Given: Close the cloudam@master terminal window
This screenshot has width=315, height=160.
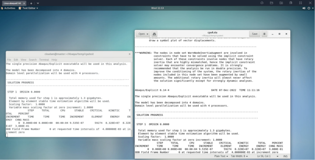Looking at the screenshot, I should pos(129,54).
